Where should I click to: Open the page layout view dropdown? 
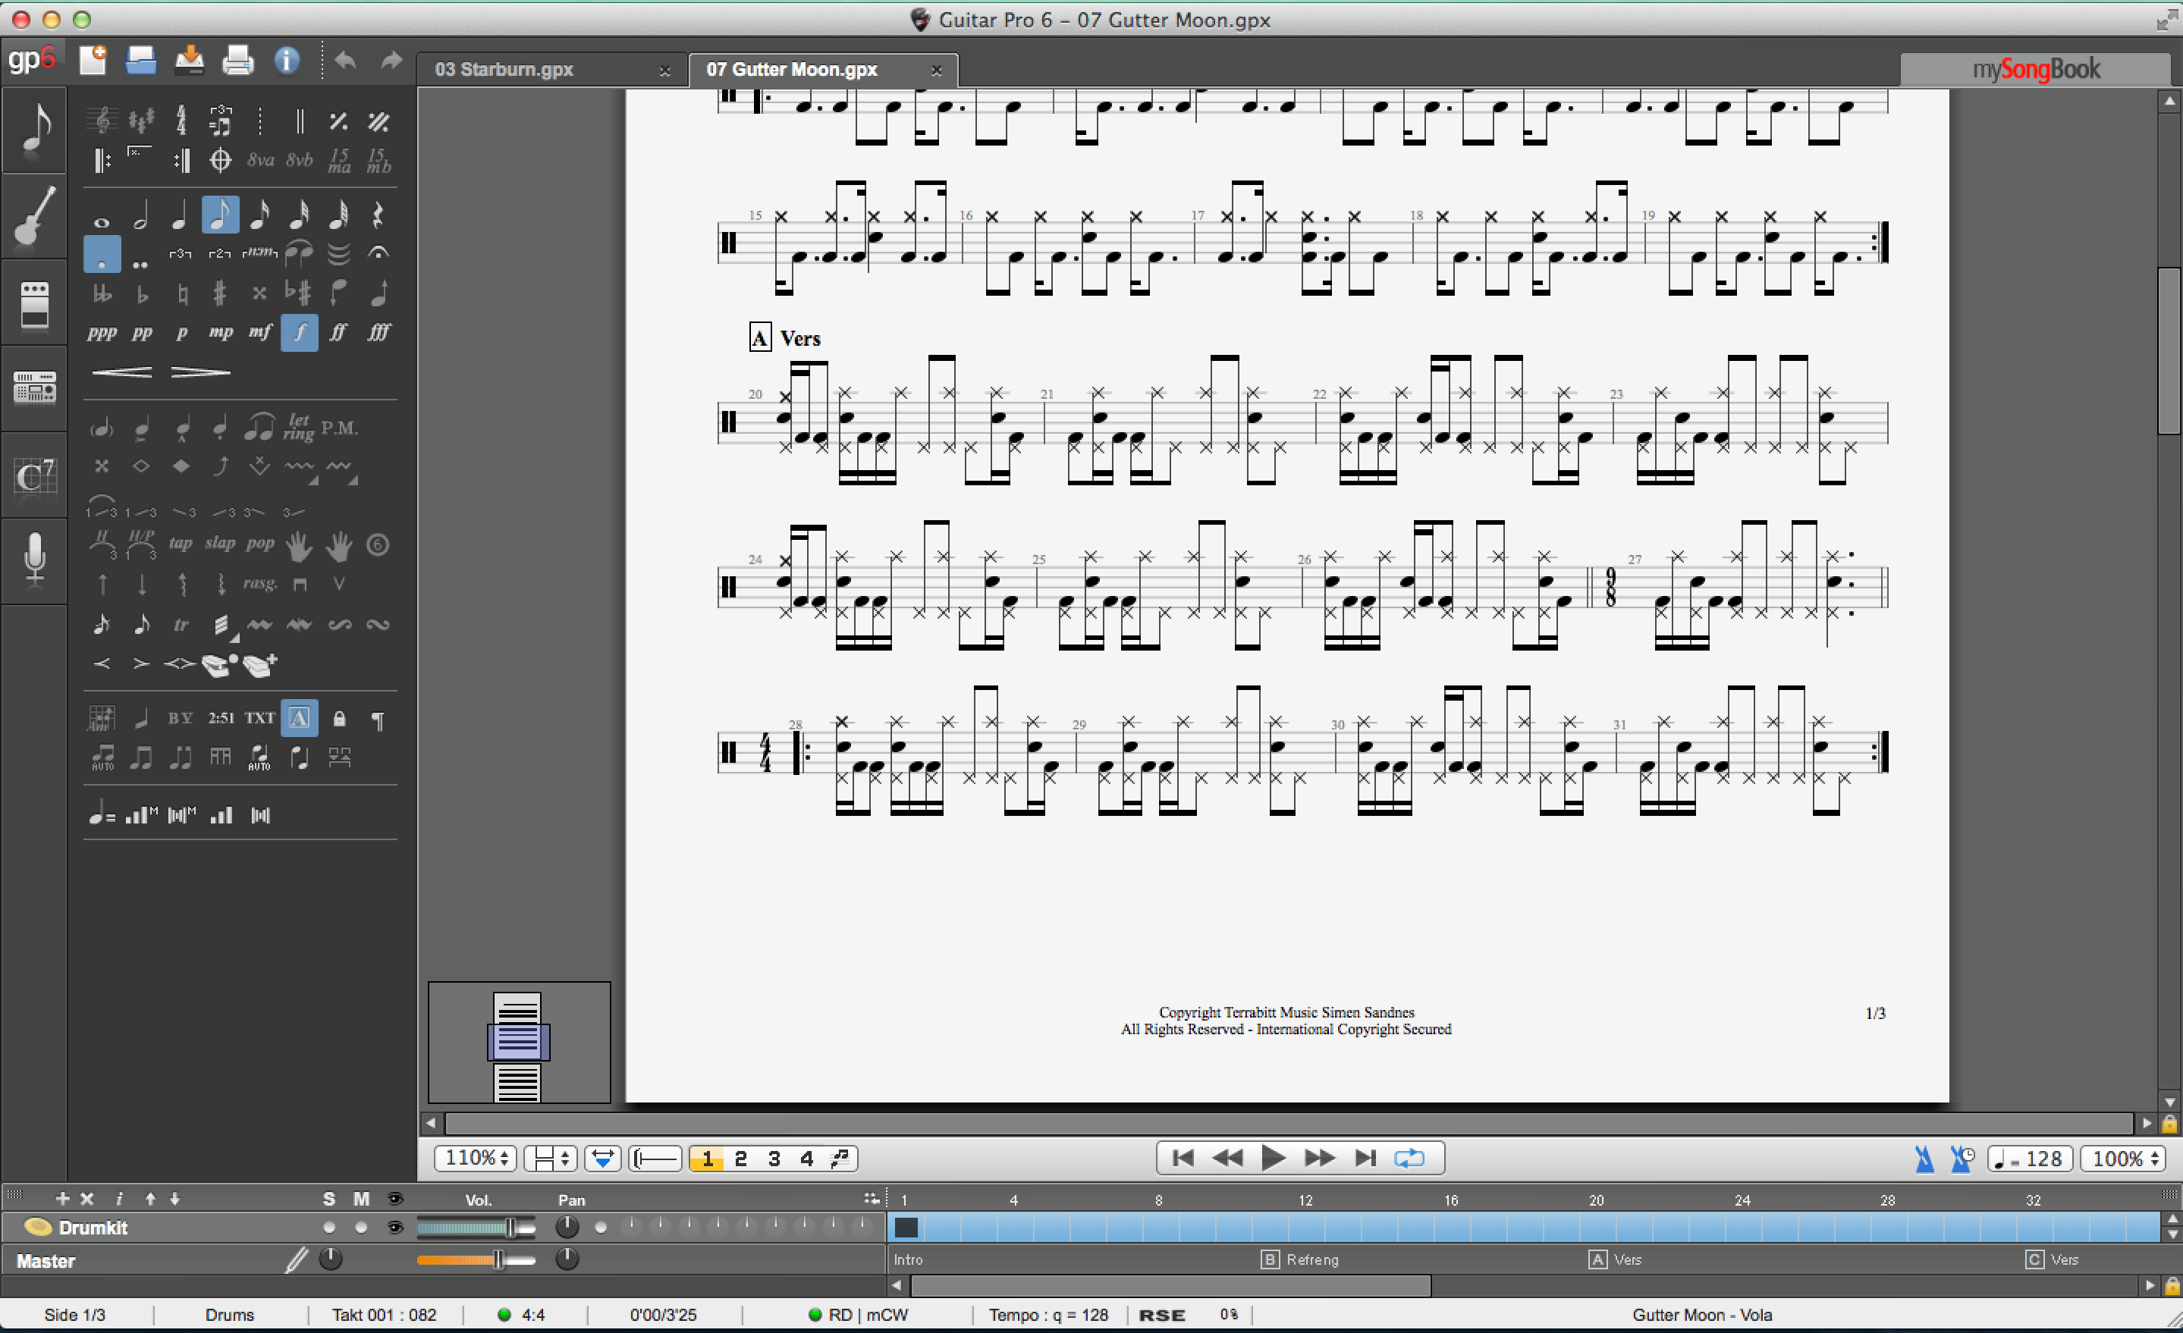click(x=551, y=1159)
